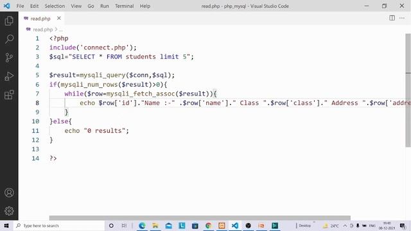The width and height of the screenshot is (411, 231).
Task: Open the Accounts menu icon
Action: [x=9, y=193]
